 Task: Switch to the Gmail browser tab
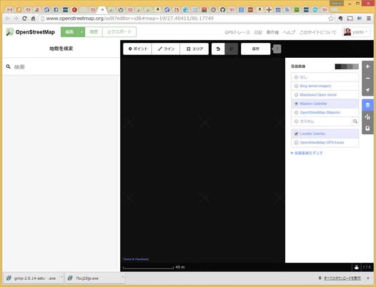[x=9, y=9]
